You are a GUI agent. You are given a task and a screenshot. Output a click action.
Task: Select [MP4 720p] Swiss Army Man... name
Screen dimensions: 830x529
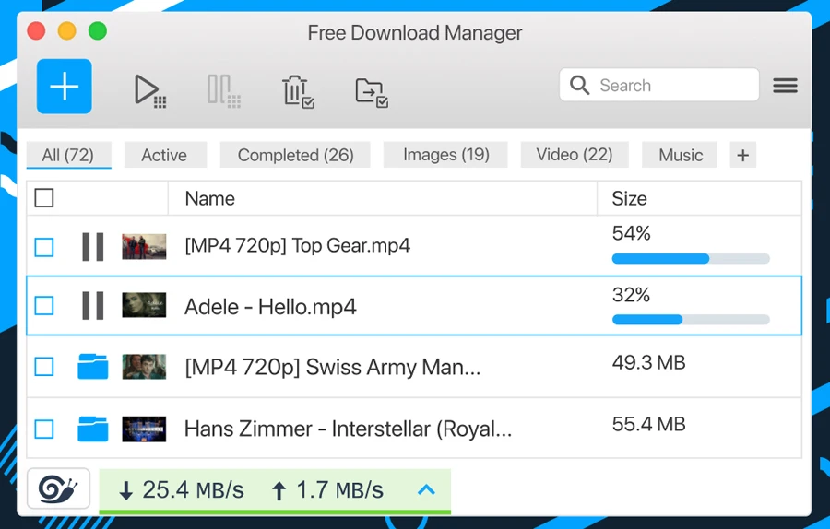[332, 367]
